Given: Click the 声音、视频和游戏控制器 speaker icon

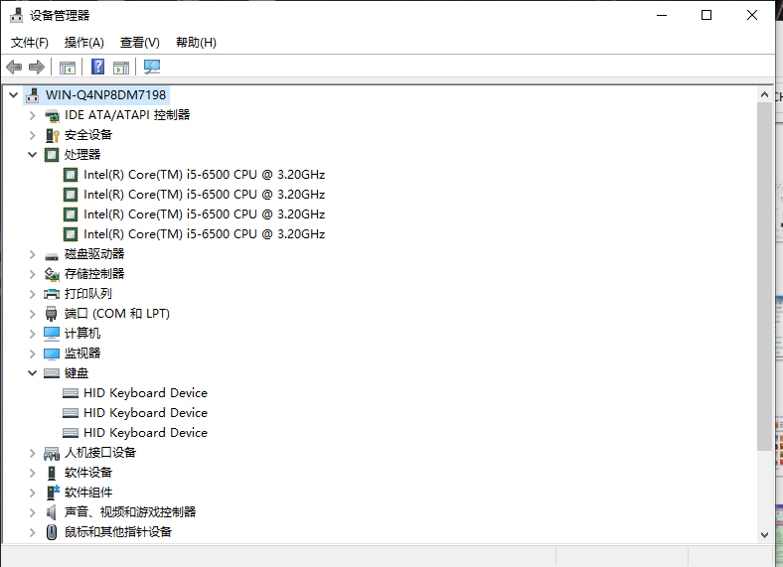Looking at the screenshot, I should [52, 512].
